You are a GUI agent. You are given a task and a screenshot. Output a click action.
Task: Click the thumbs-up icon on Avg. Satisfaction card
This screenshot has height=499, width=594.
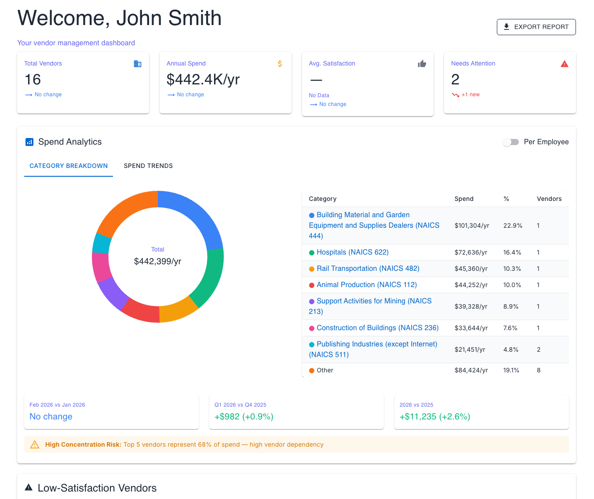[422, 63]
